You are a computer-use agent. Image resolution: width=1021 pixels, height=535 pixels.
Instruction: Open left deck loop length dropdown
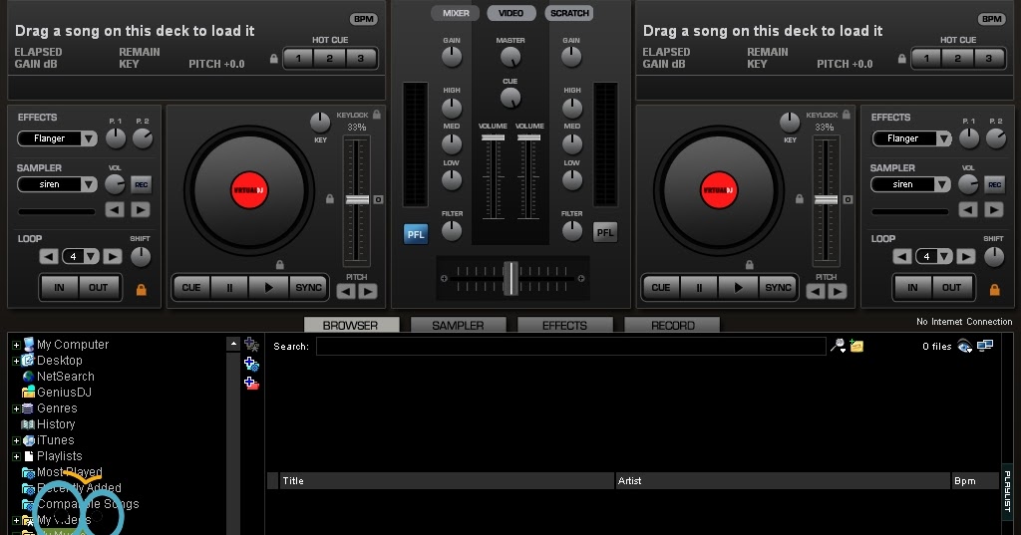pyautogui.click(x=92, y=256)
